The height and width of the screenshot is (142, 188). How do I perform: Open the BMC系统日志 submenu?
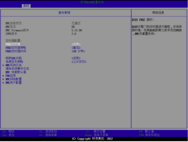point(14,65)
